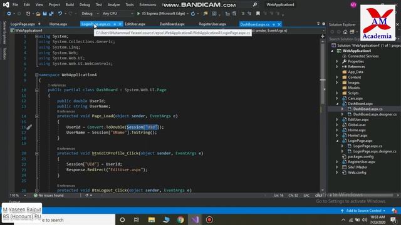The image size is (401, 225).
Task: Toggle the bookmark icon in the toolbar
Action: 258,14
